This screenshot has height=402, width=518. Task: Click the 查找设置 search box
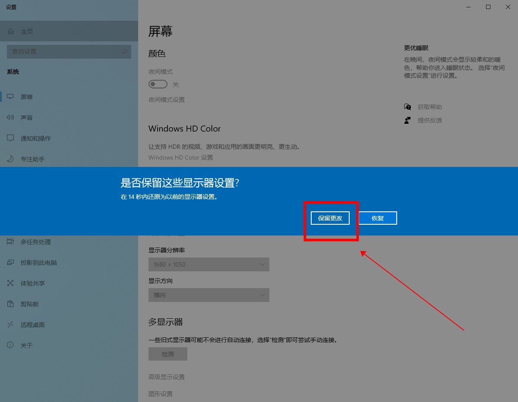point(69,51)
